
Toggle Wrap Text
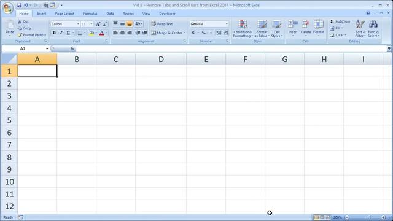pyautogui.click(x=162, y=24)
